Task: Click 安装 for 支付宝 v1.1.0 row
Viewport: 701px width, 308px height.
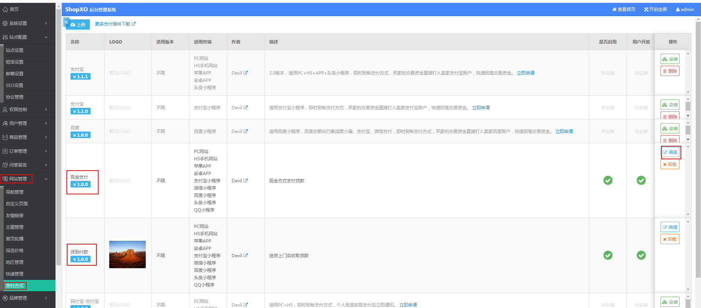Action: [670, 105]
